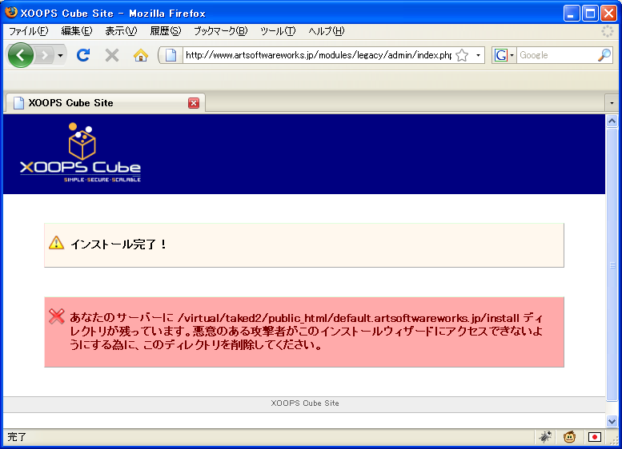The image size is (622, 449).
Task: Click the XOOPS Cube logo
Action: click(80, 154)
